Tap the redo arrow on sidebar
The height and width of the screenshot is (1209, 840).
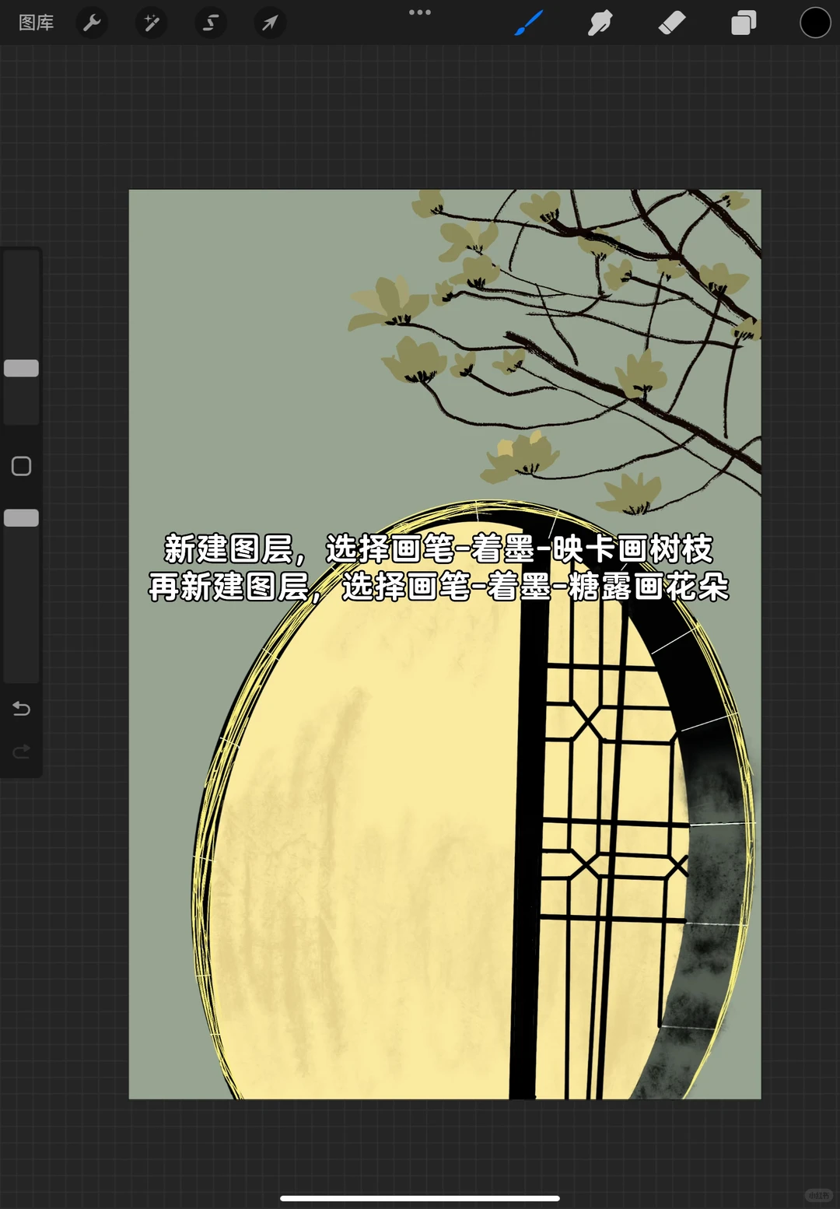click(21, 751)
